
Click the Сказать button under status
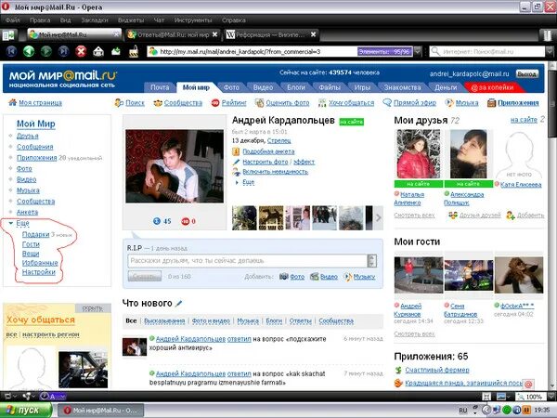click(145, 276)
